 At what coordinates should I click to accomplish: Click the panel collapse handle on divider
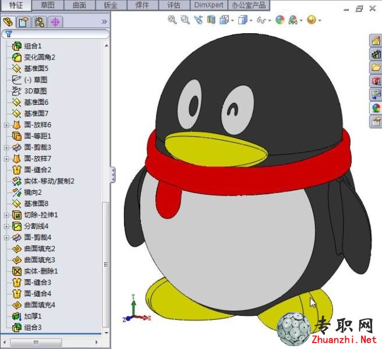point(113,174)
